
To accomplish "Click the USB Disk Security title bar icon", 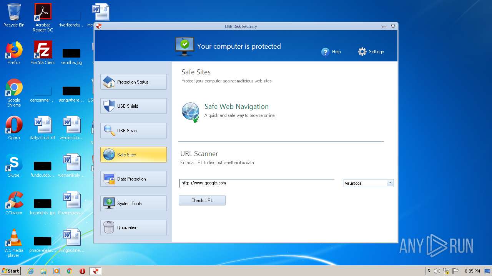I will point(99,26).
